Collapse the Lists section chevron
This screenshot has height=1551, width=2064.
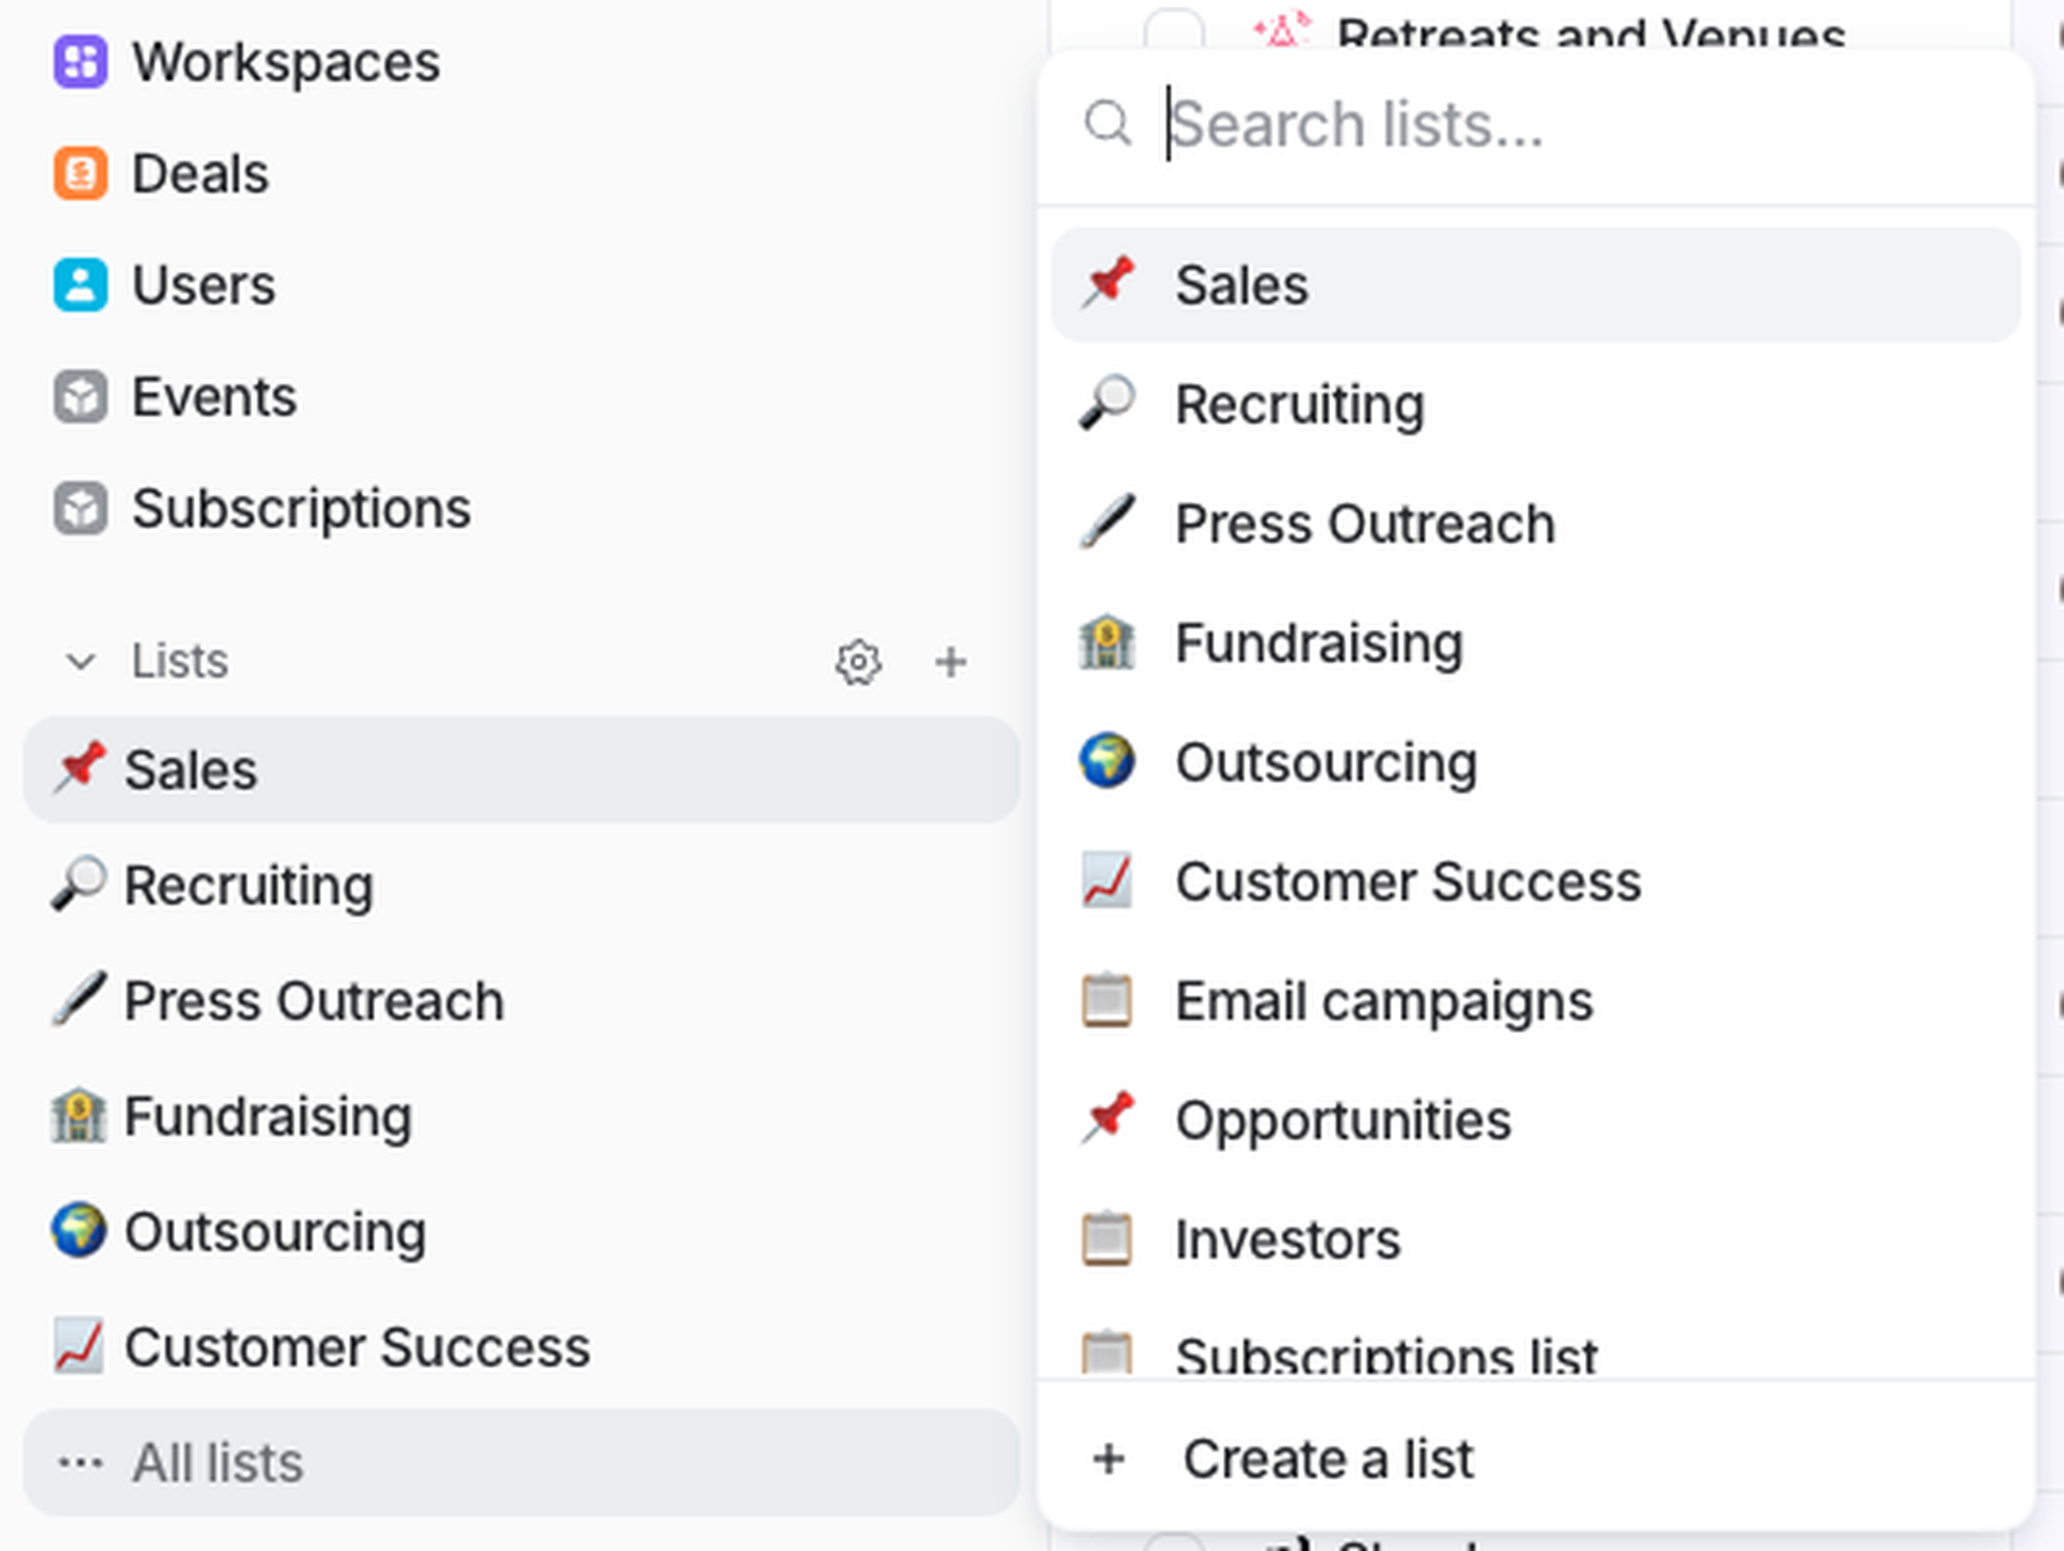click(x=81, y=662)
